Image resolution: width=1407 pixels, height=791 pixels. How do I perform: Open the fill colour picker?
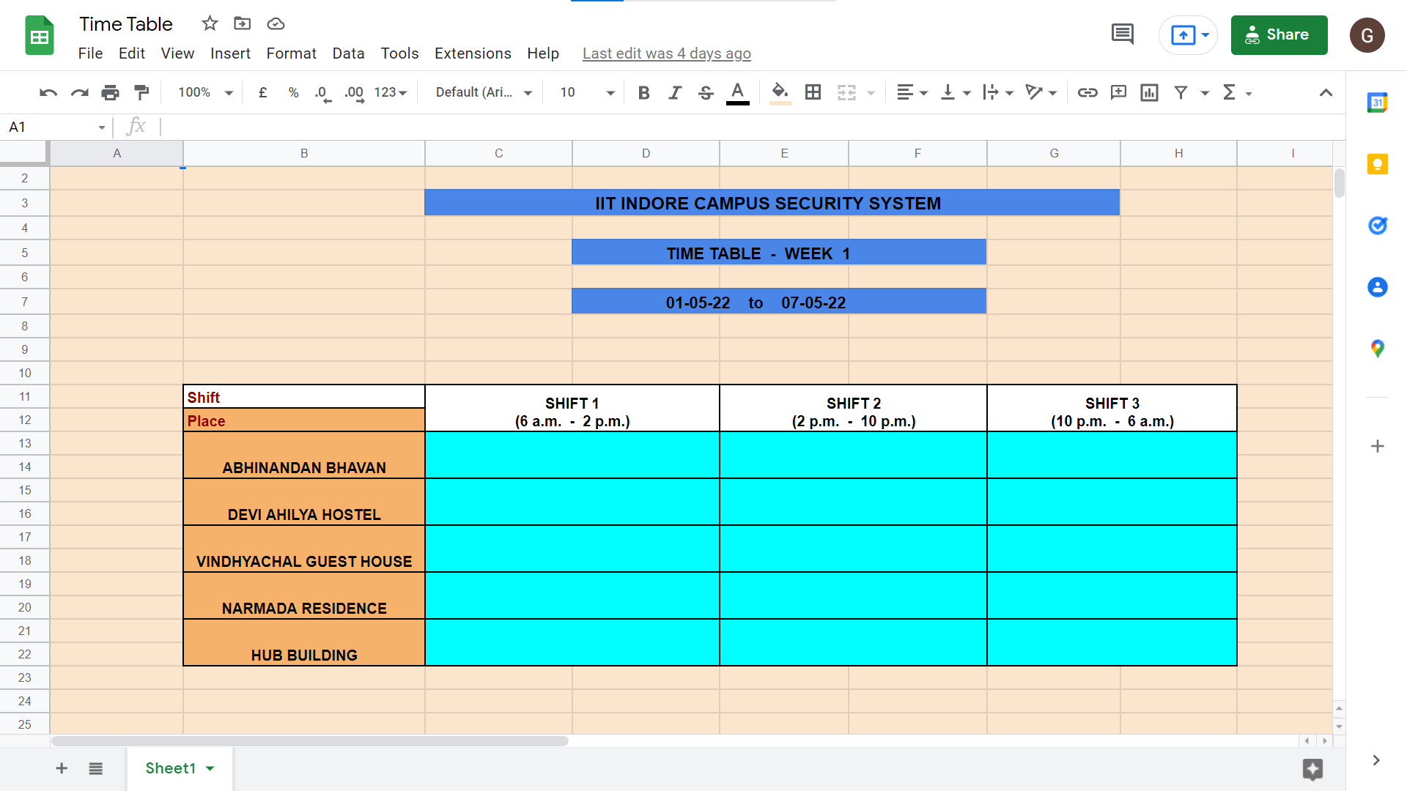[x=780, y=92]
